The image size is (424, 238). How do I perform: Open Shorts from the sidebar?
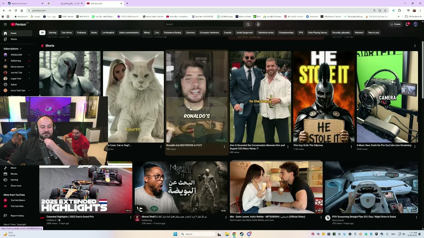coord(17,39)
